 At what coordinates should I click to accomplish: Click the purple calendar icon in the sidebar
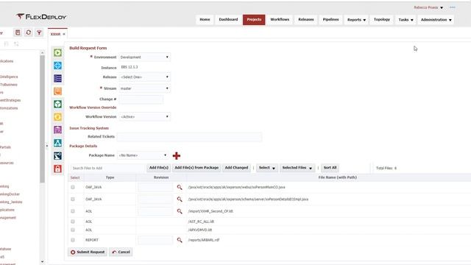(57, 130)
